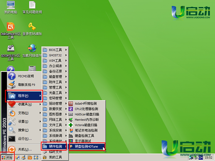The image size is (215, 161).
Task: Launch Memtest内存诊断 from the submenu
Action: 87,119
